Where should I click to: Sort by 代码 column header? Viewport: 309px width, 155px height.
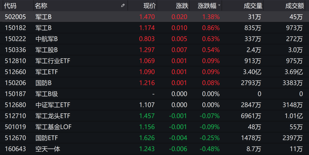(x=10, y=6)
